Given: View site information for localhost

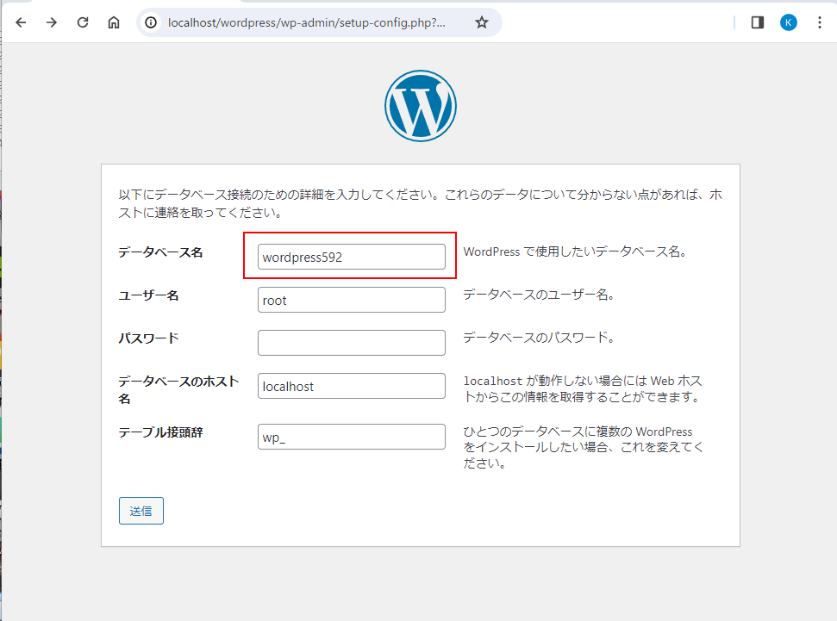Looking at the screenshot, I should coord(152,22).
